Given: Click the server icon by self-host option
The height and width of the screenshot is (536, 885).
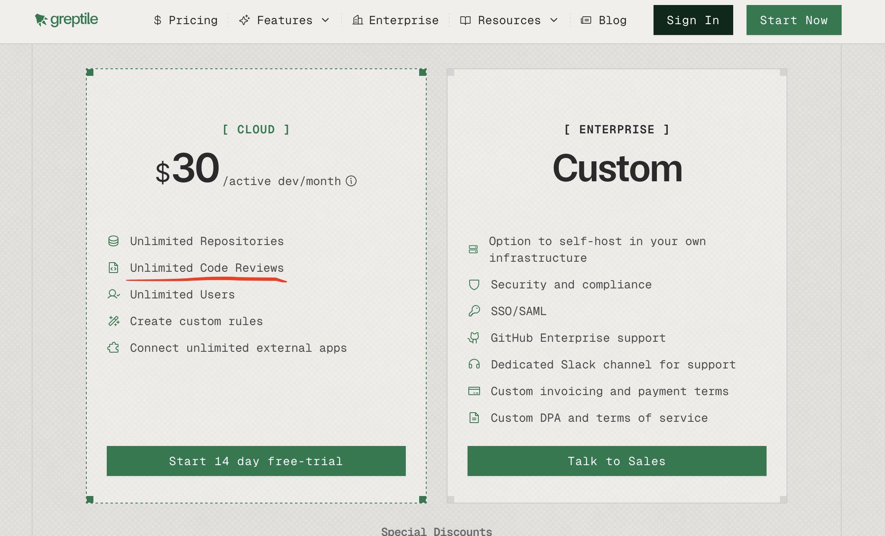Looking at the screenshot, I should tap(473, 249).
